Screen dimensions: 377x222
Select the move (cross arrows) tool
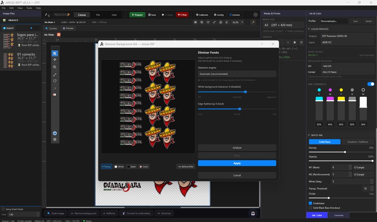55,59
